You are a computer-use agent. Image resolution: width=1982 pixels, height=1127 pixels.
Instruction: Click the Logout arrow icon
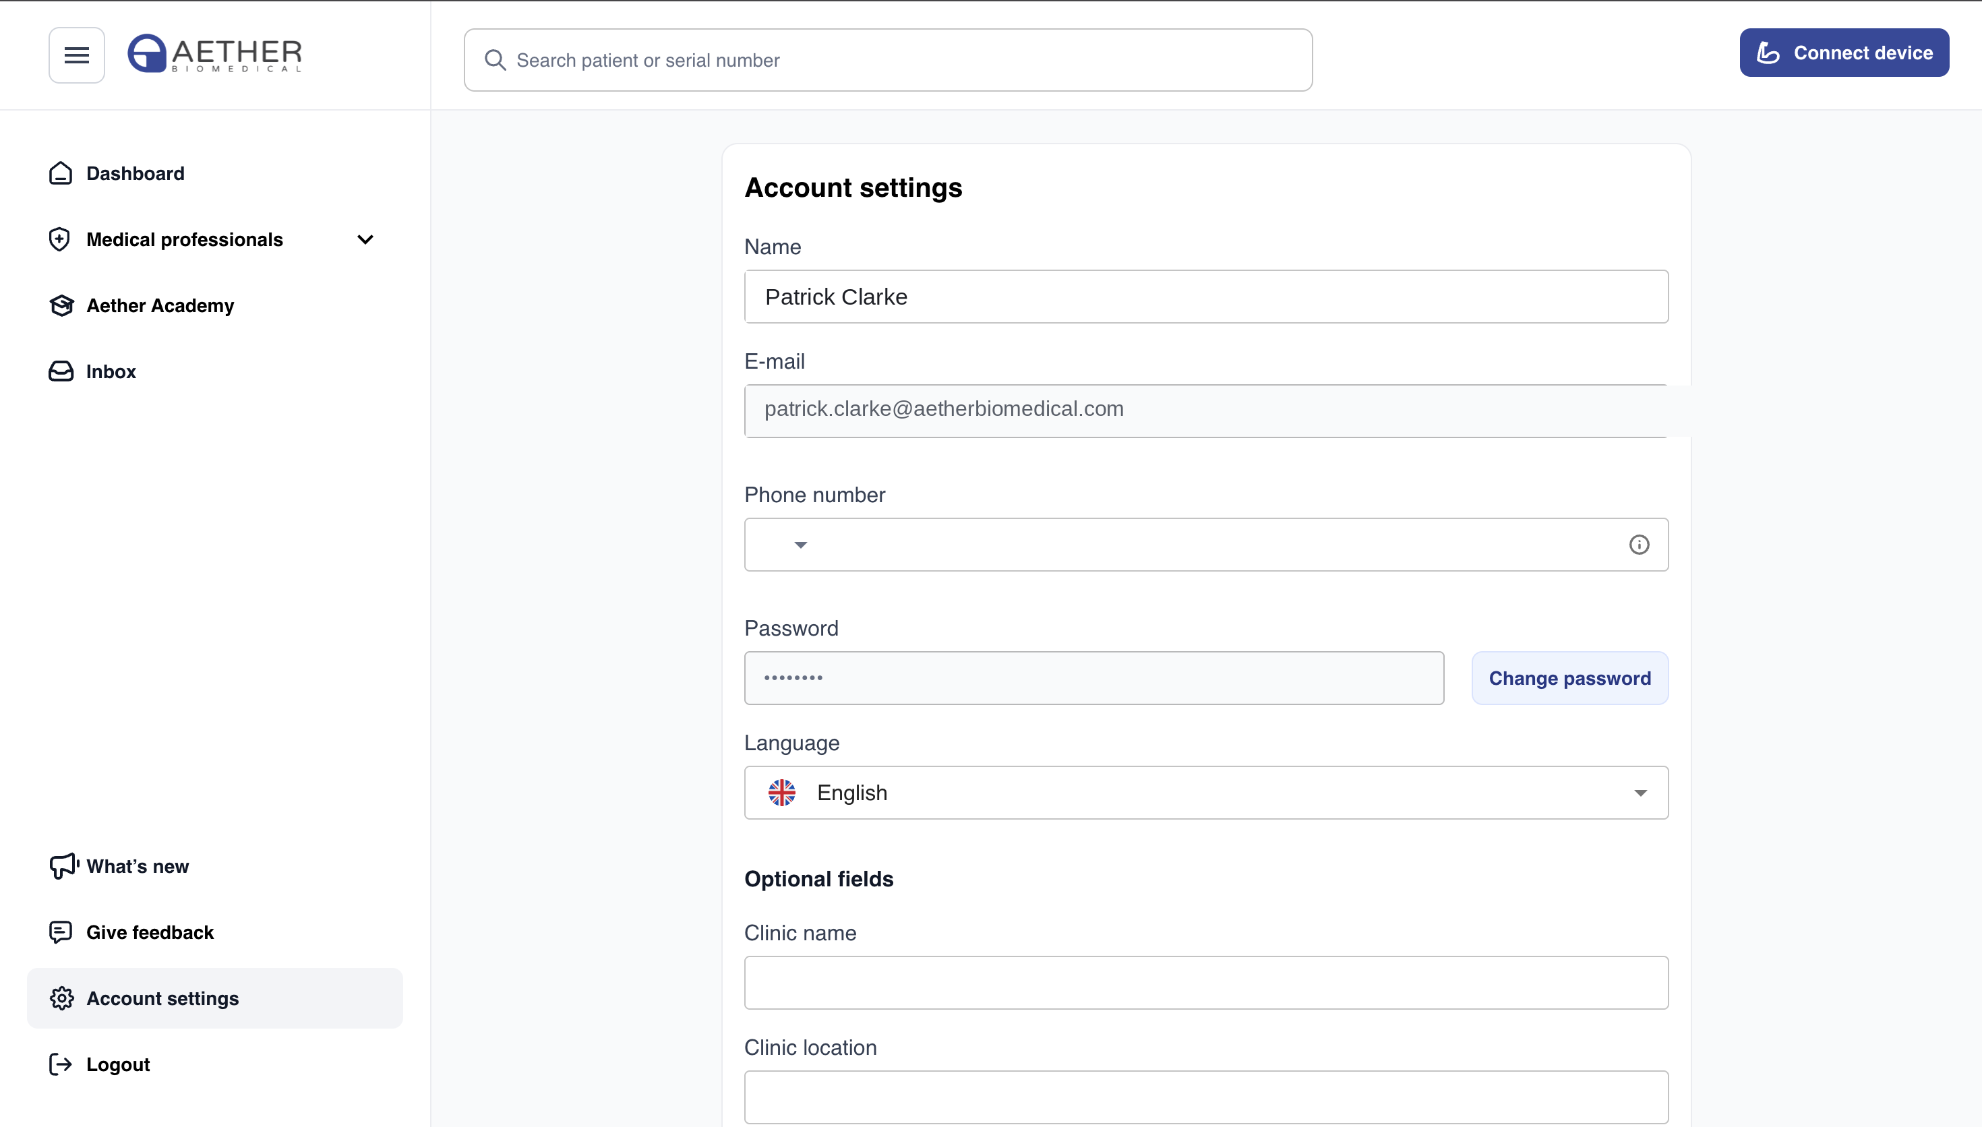[x=61, y=1064]
